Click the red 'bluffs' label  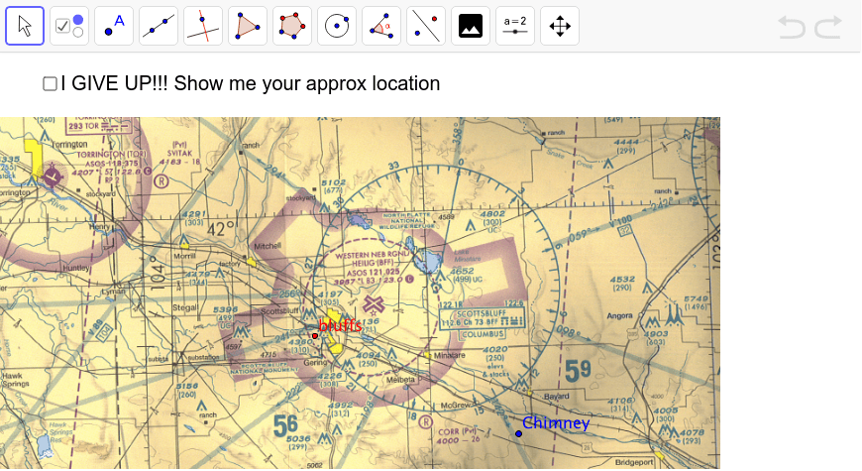pyautogui.click(x=340, y=325)
